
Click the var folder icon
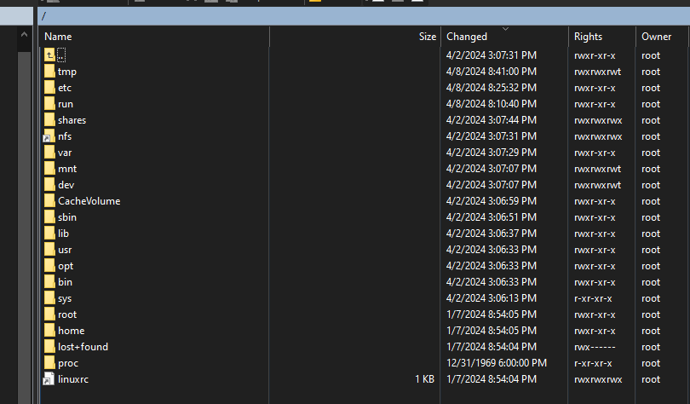(49, 153)
